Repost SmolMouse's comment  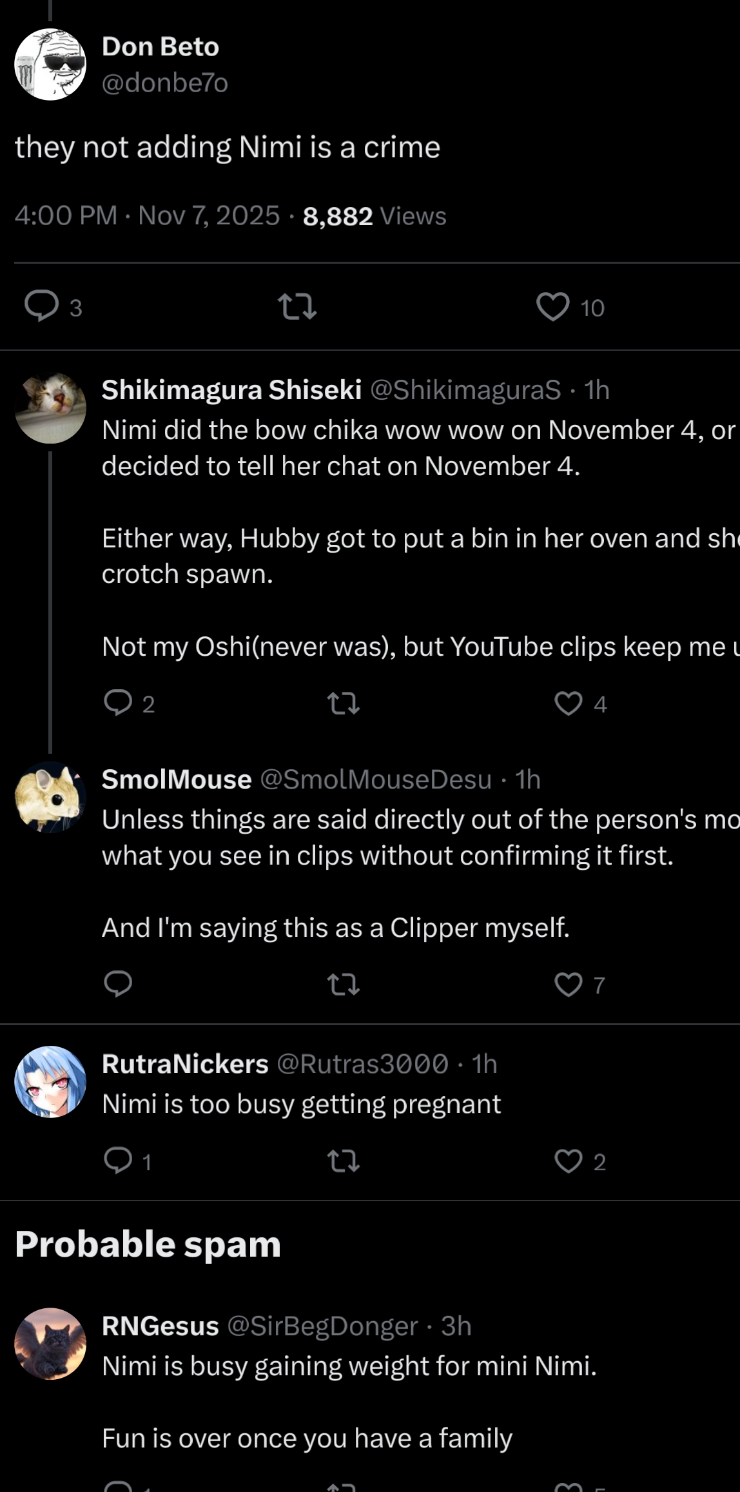click(x=344, y=985)
